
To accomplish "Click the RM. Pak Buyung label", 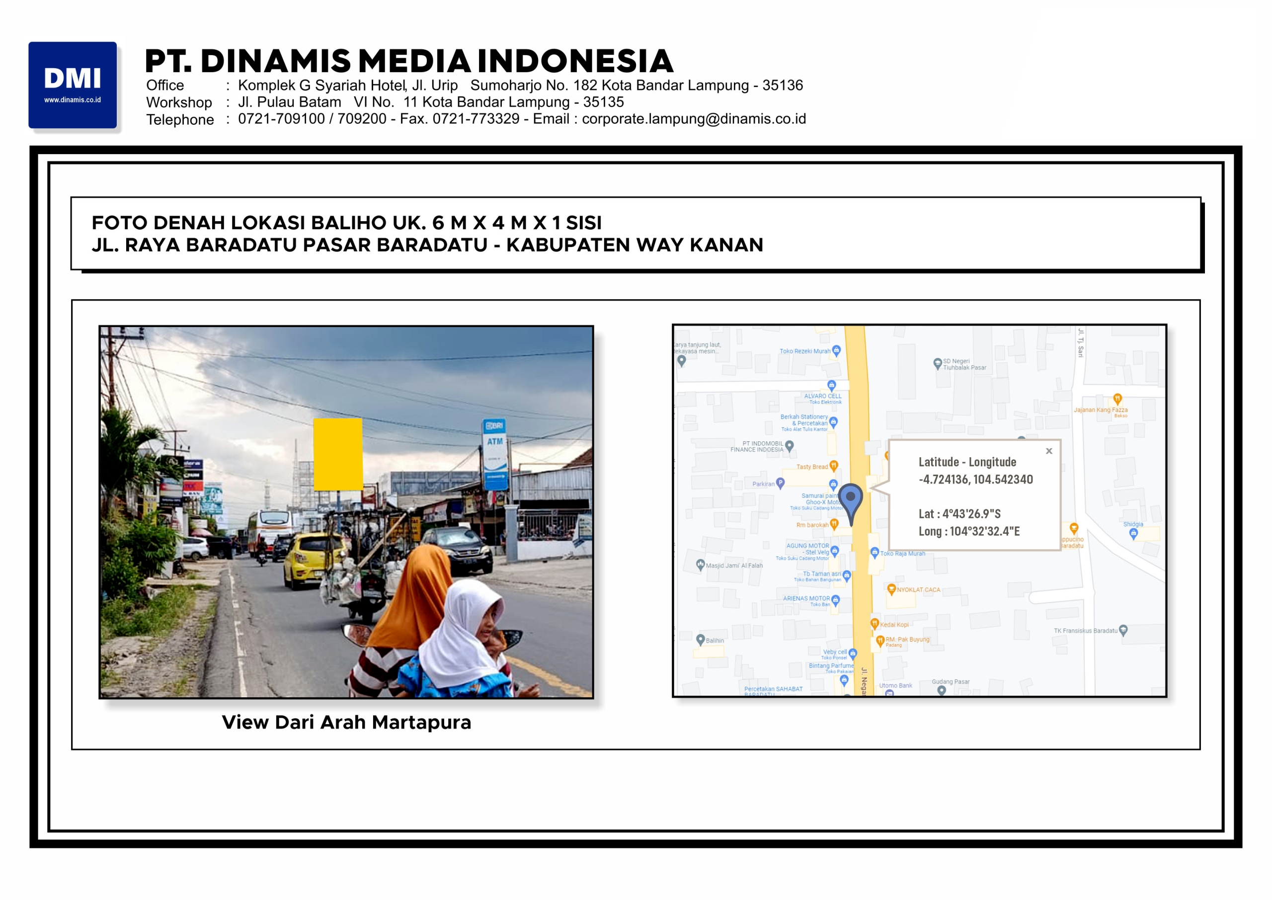I will pos(907,640).
